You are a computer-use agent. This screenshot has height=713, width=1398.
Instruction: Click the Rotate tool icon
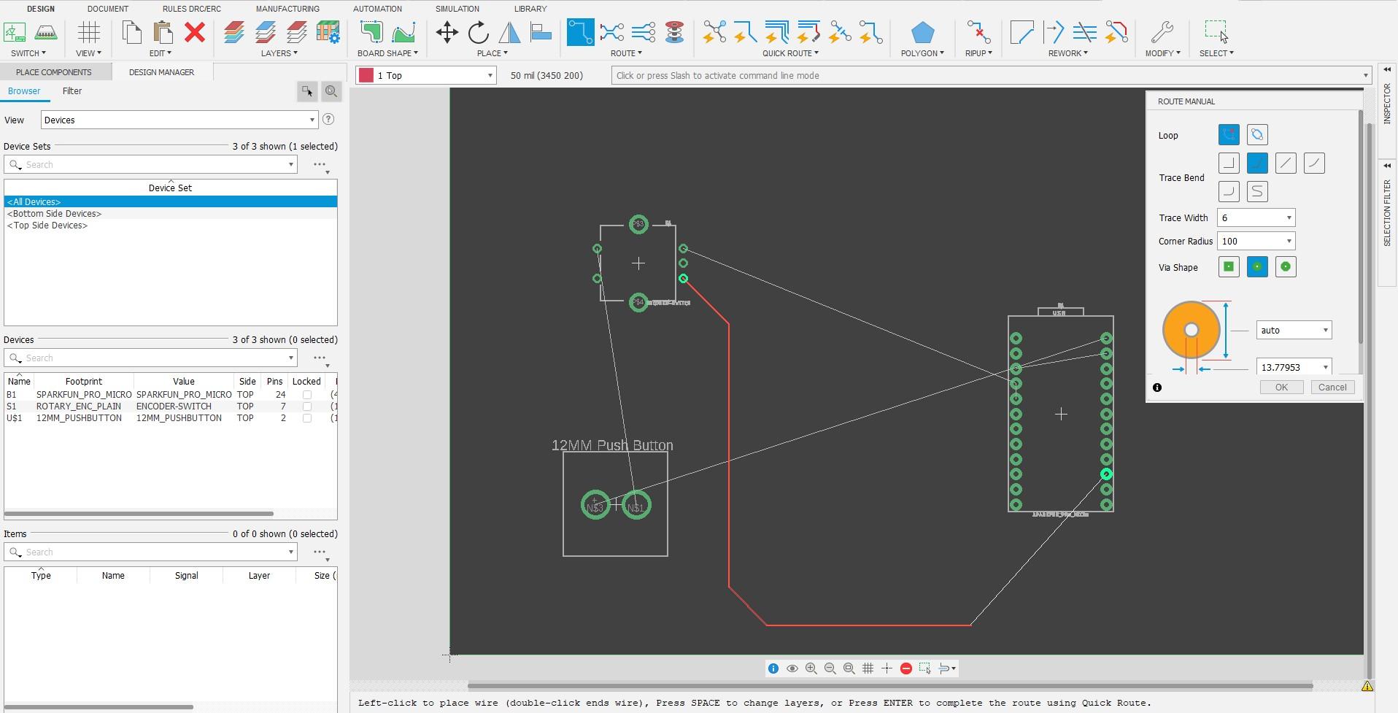pyautogui.click(x=478, y=33)
